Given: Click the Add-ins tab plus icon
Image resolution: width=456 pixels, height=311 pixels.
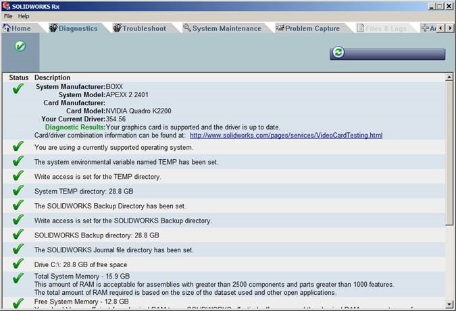Looking at the screenshot, I should coord(425,28).
